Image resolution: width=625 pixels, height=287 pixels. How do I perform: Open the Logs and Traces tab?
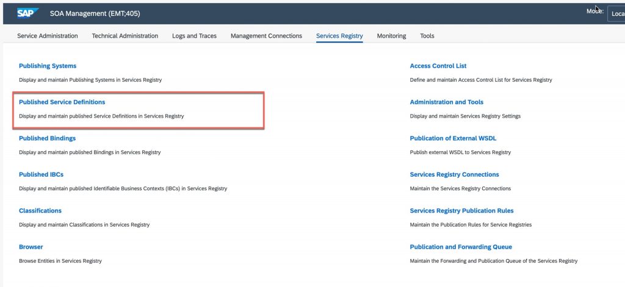pyautogui.click(x=194, y=36)
